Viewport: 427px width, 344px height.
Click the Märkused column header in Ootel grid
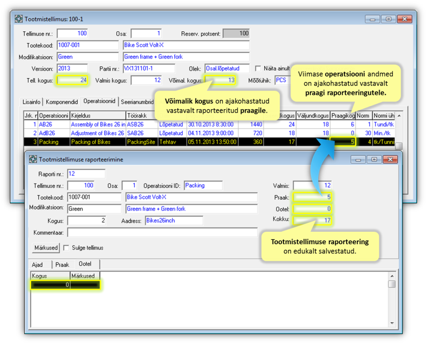click(85, 276)
